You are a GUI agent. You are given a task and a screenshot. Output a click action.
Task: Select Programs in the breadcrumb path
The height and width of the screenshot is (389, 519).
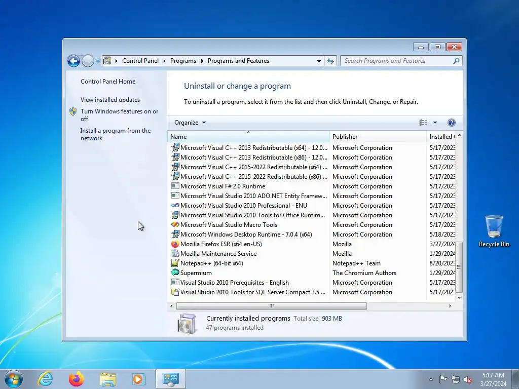[x=183, y=61]
